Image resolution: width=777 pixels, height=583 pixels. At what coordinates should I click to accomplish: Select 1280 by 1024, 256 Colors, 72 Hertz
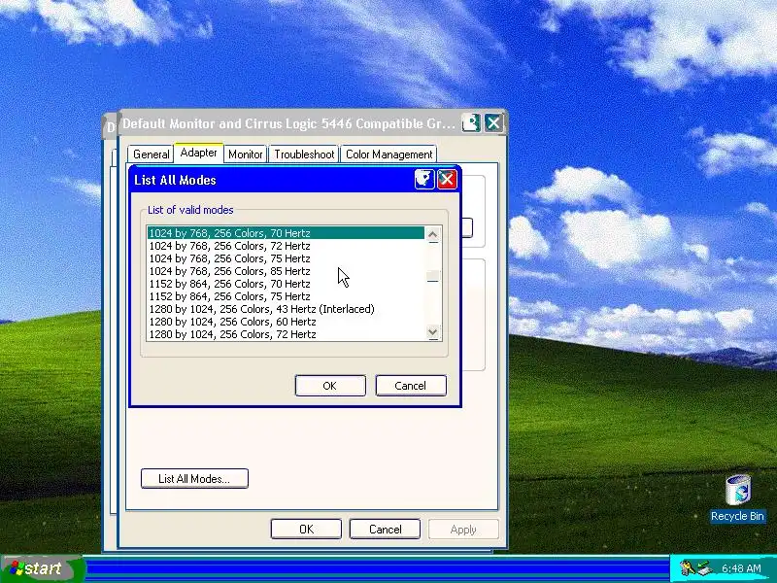pyautogui.click(x=286, y=334)
